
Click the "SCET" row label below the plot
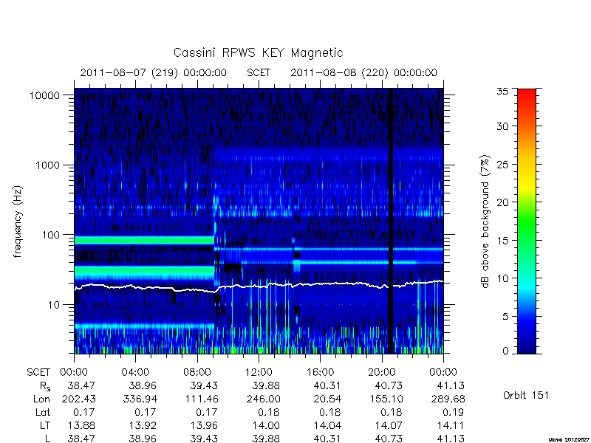pos(38,372)
